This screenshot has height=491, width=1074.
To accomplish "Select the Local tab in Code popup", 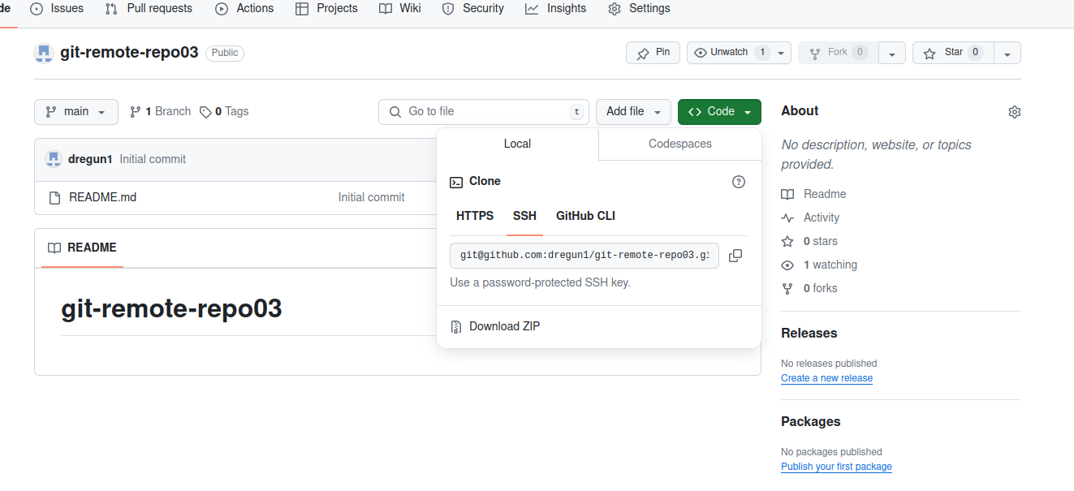I will (517, 144).
